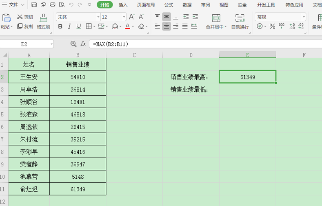Screen dimensions: 322x206
Task: Align text to bottom of cell
Action: point(176,17)
